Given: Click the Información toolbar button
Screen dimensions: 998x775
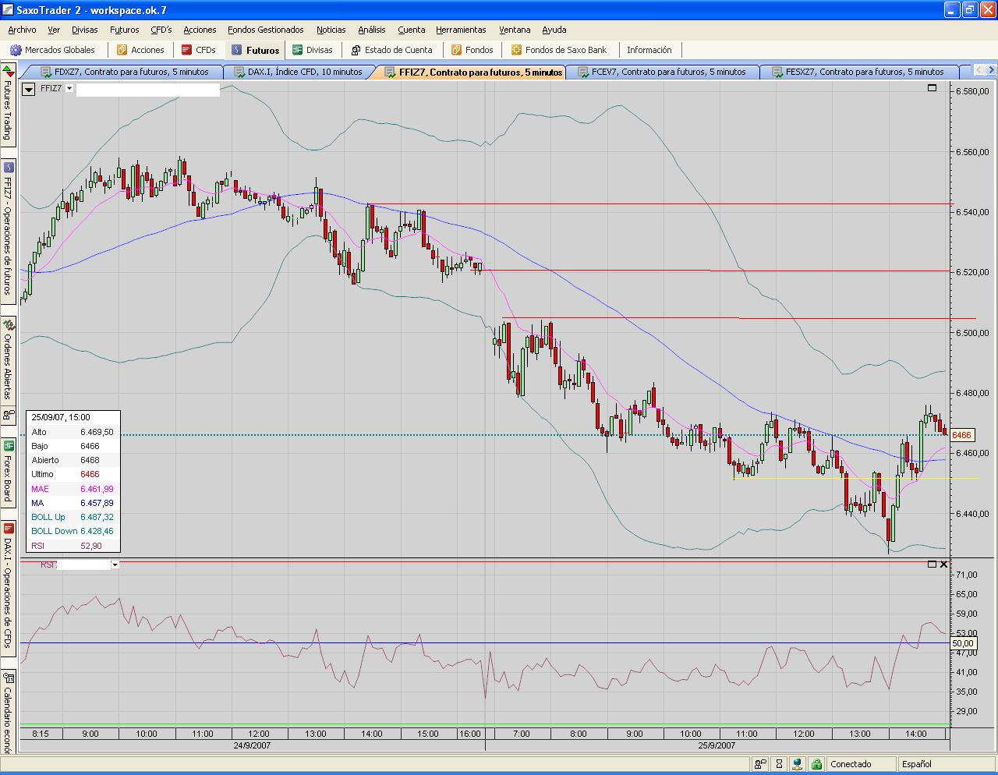Looking at the screenshot, I should 649,50.
